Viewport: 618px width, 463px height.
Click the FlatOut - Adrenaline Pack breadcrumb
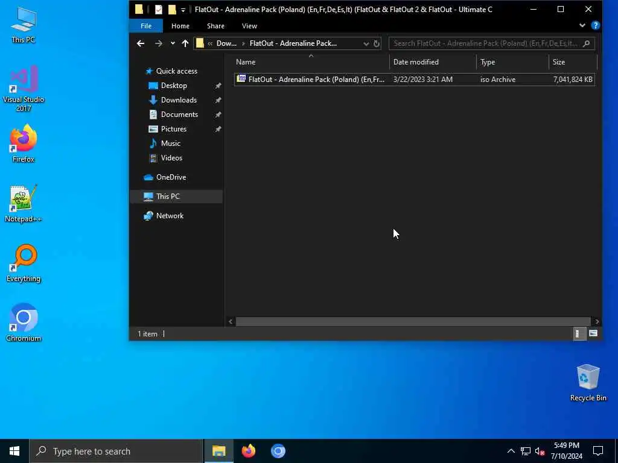(x=293, y=43)
